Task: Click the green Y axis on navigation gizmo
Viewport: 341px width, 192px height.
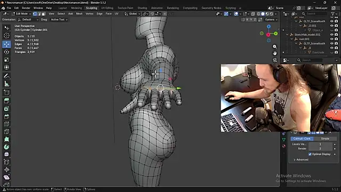Action: click(276, 34)
